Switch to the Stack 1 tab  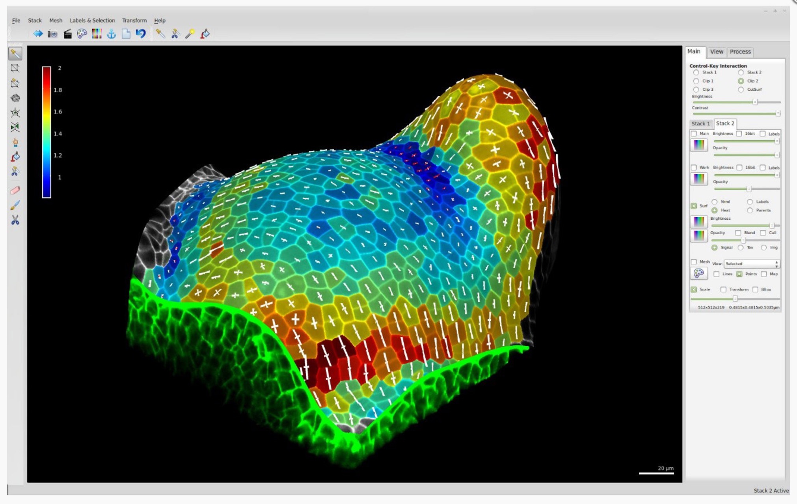(700, 123)
